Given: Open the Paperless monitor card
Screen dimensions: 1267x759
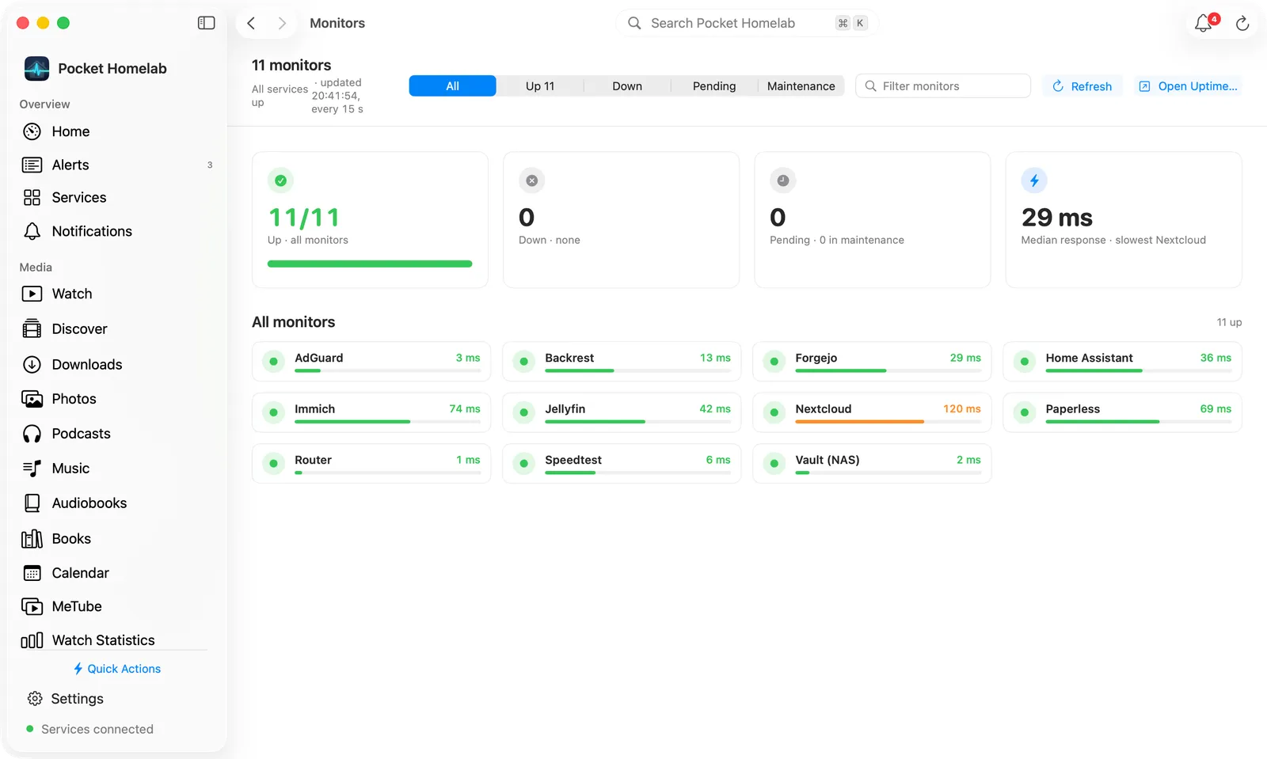Looking at the screenshot, I should click(1122, 412).
